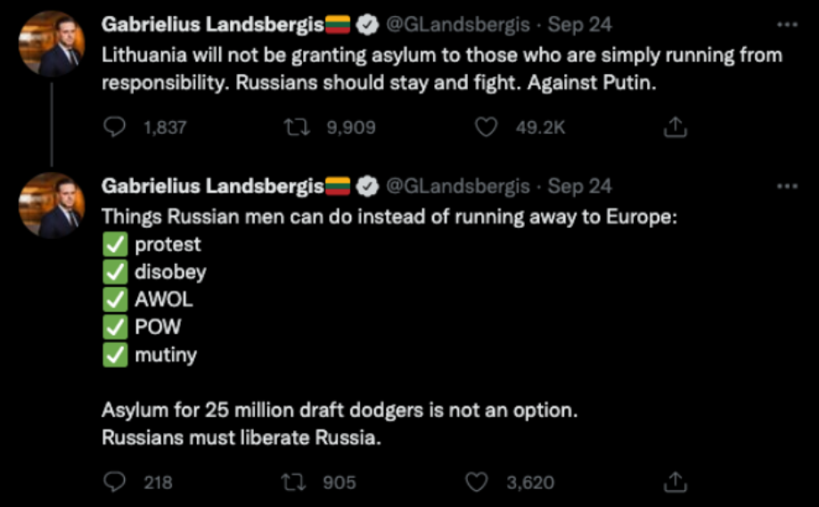Viewport: 819px width, 507px height.
Task: Reply to the first Lithuania asylum tweet
Action: (115, 128)
